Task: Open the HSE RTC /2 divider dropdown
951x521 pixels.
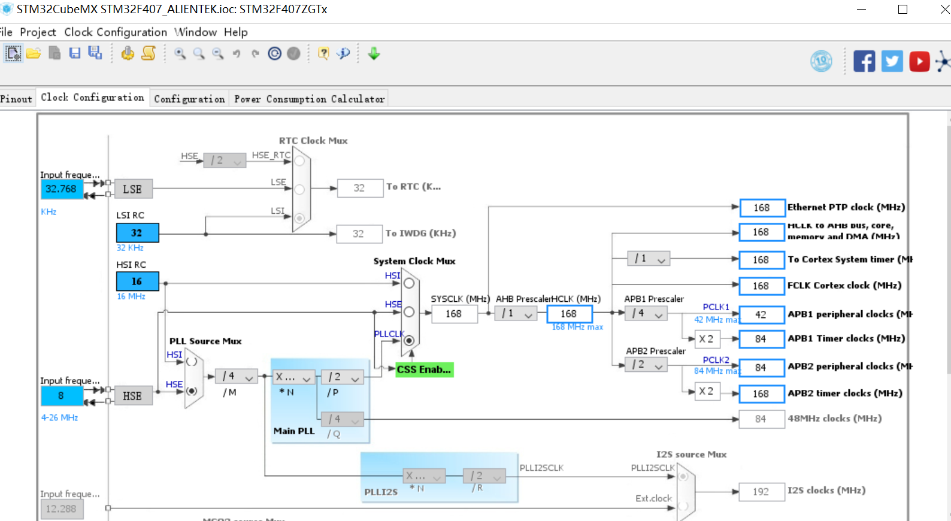Action: coord(225,160)
